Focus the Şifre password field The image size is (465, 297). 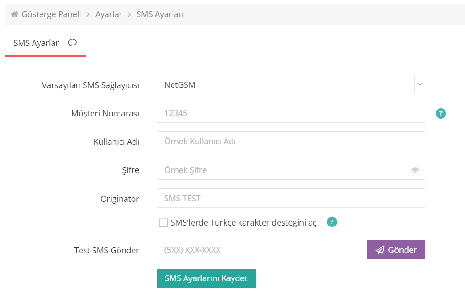[x=291, y=170]
